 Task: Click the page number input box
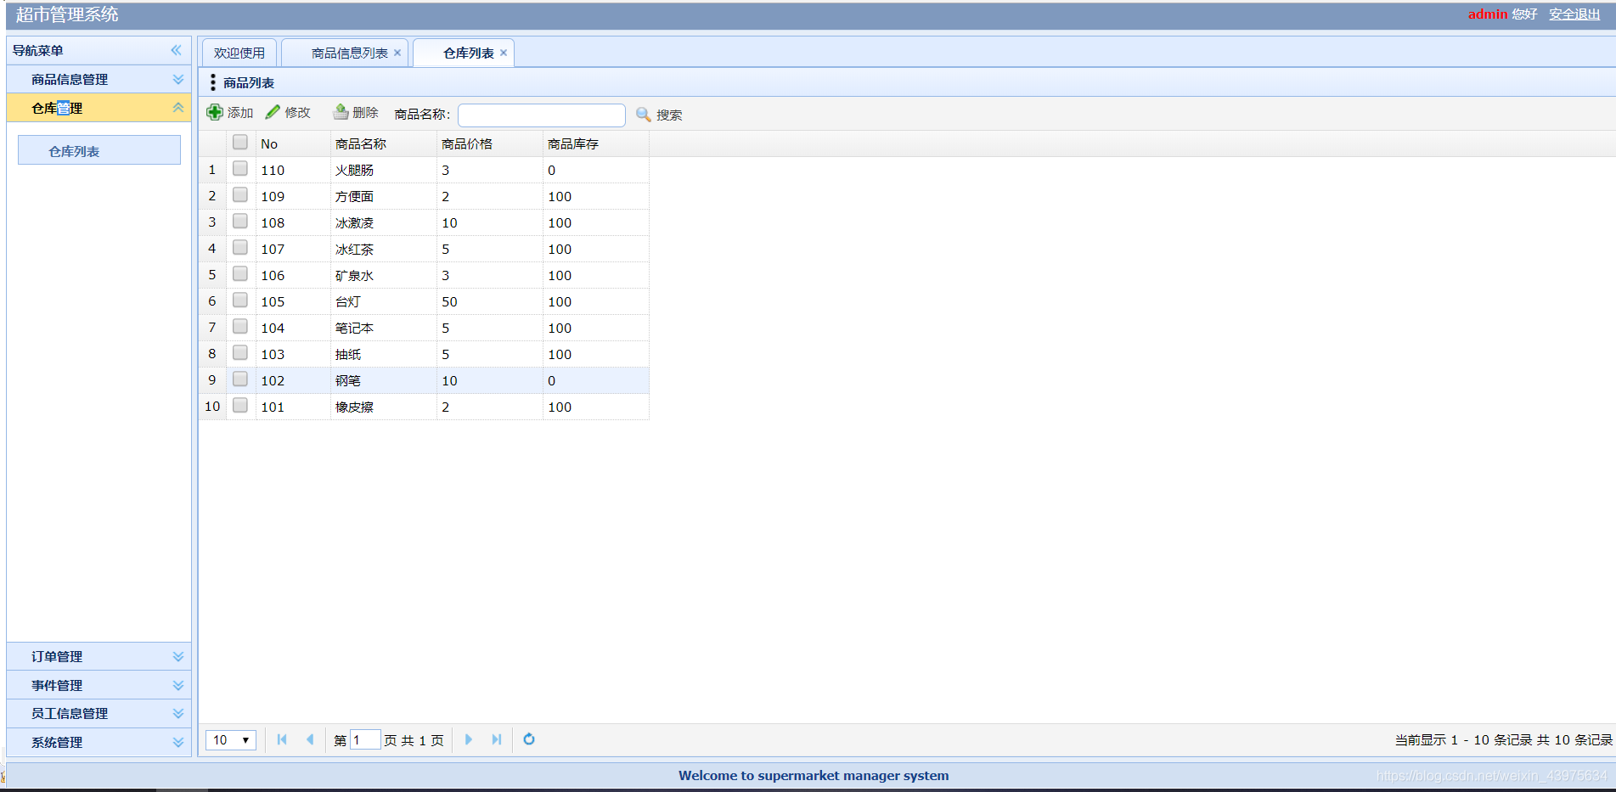(x=365, y=739)
